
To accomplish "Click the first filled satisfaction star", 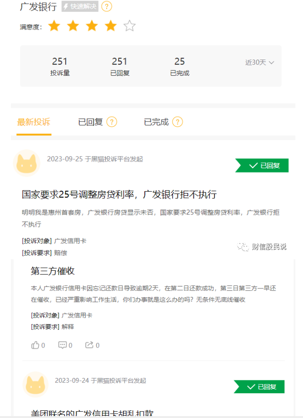I will coord(54,26).
